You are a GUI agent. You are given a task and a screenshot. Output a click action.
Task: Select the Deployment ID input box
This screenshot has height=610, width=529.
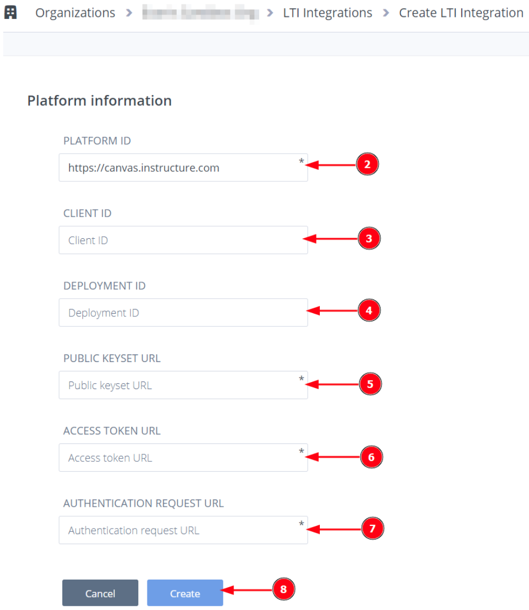[183, 313]
